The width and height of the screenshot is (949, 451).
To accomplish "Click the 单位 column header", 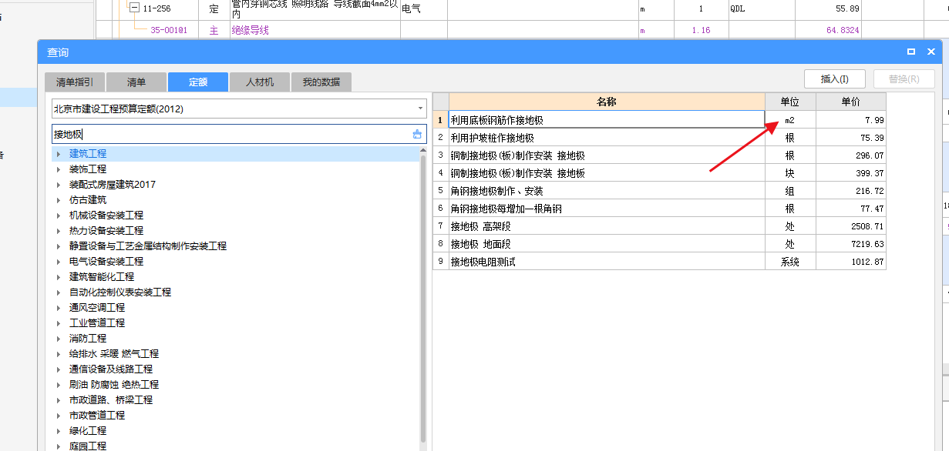I will (x=790, y=102).
